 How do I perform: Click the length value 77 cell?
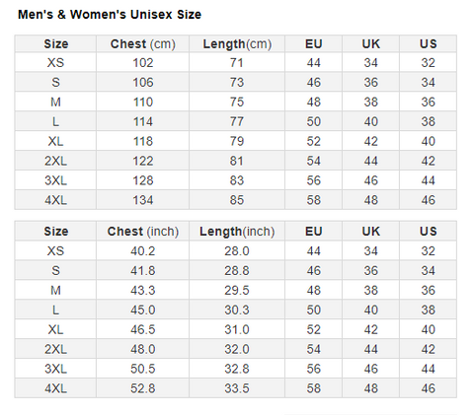(x=237, y=121)
